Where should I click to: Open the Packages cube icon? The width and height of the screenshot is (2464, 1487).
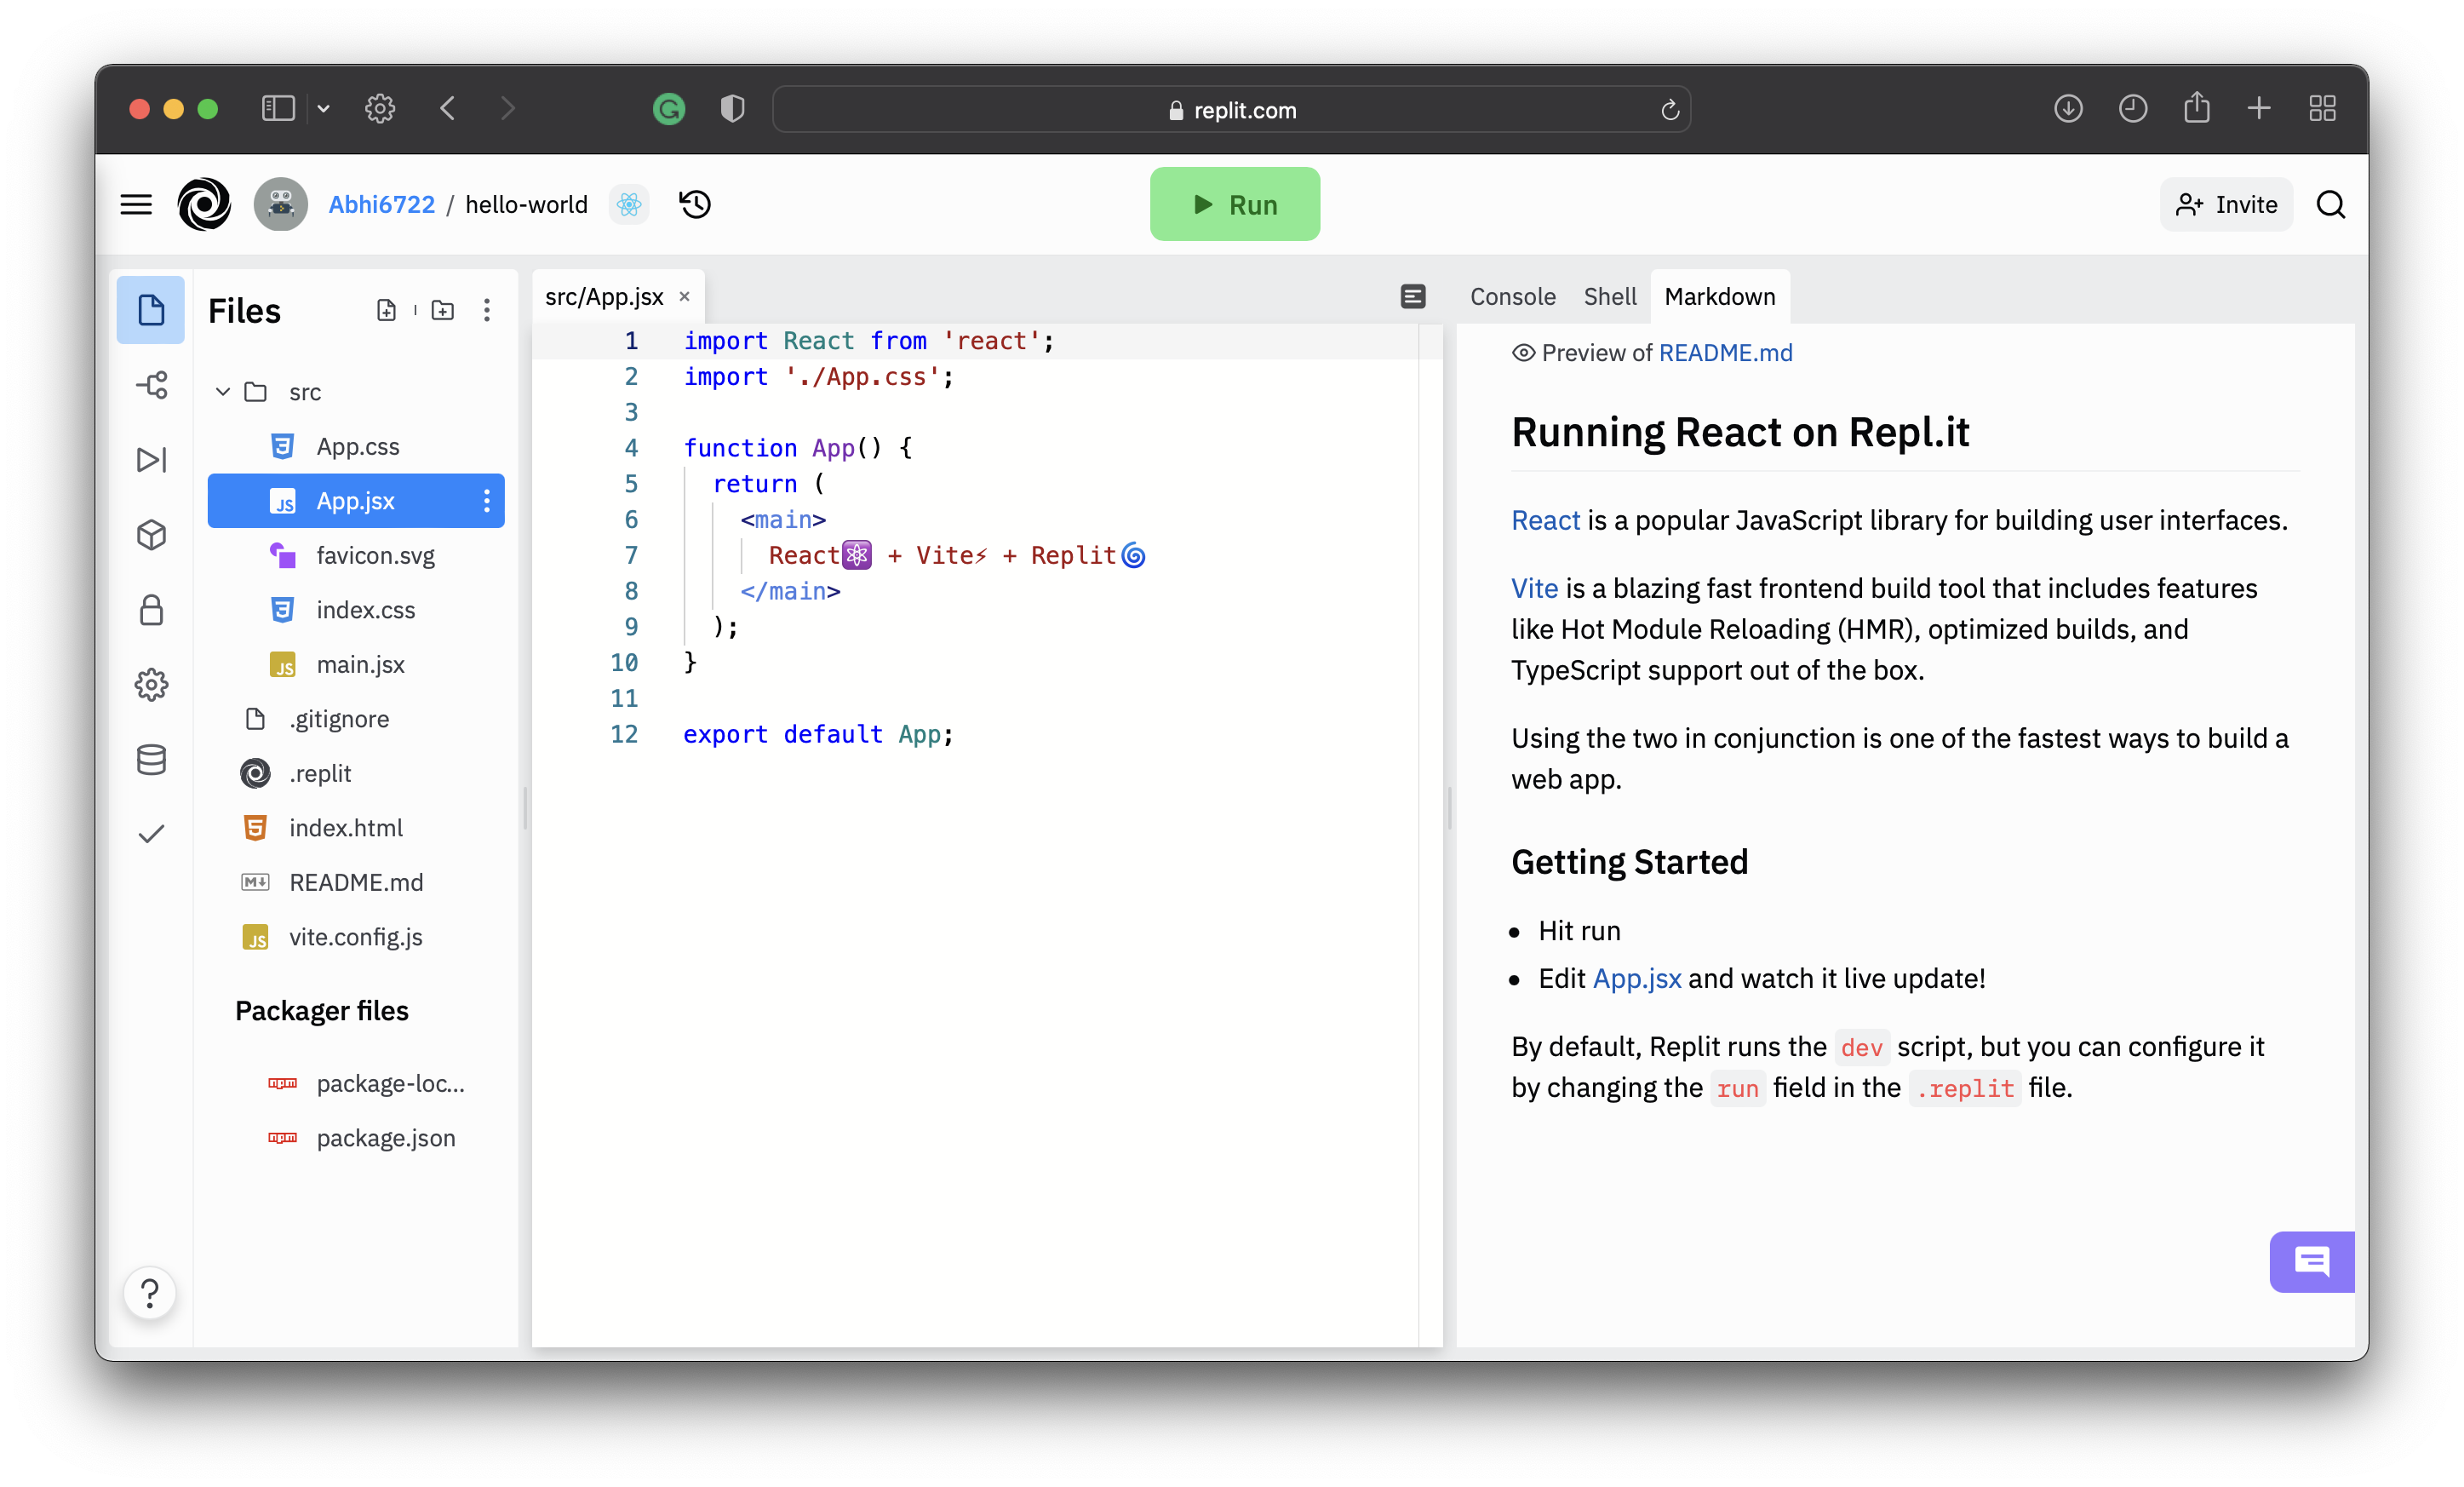pyautogui.click(x=151, y=535)
